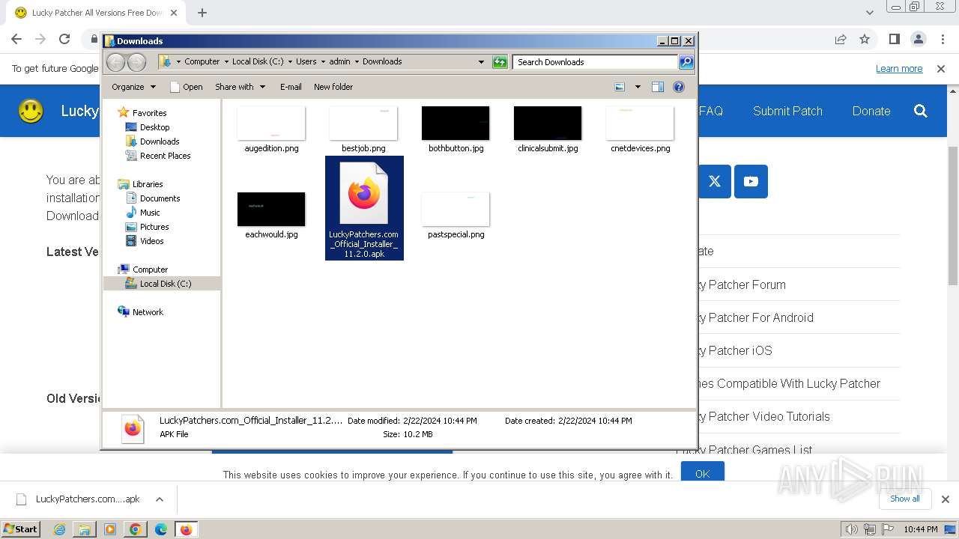This screenshot has height=539, width=959.
Task: Select clinicalsubmit.jpg file
Action: [x=548, y=130]
